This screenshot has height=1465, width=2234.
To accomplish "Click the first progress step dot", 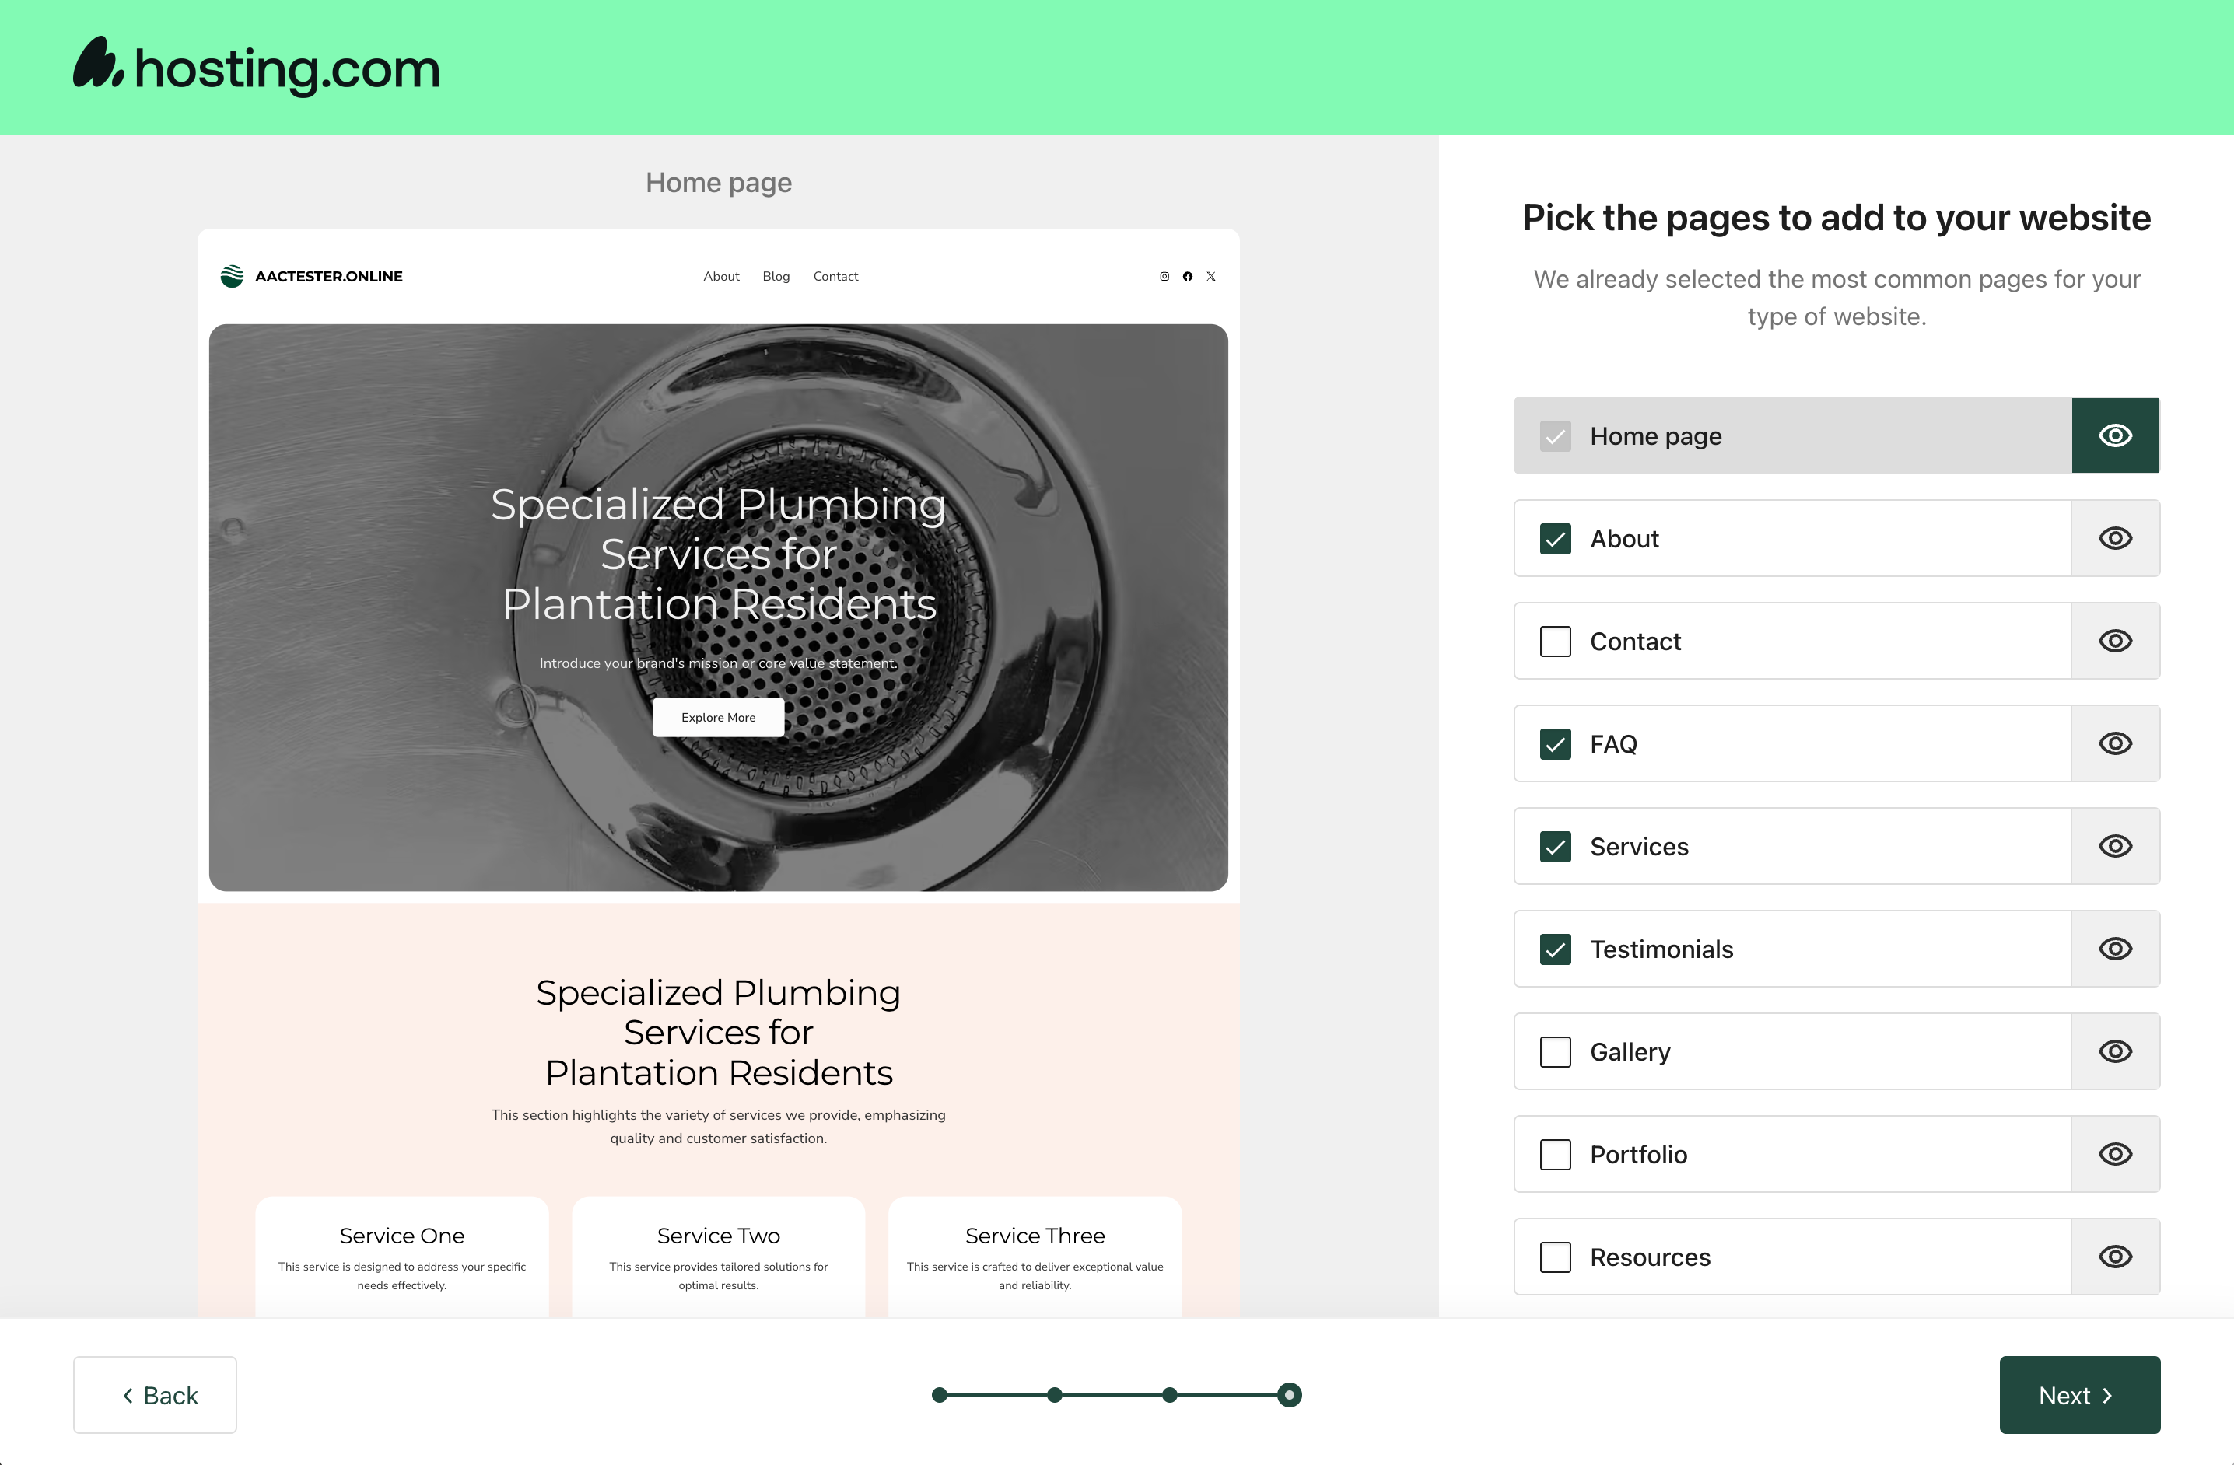I will tap(940, 1394).
